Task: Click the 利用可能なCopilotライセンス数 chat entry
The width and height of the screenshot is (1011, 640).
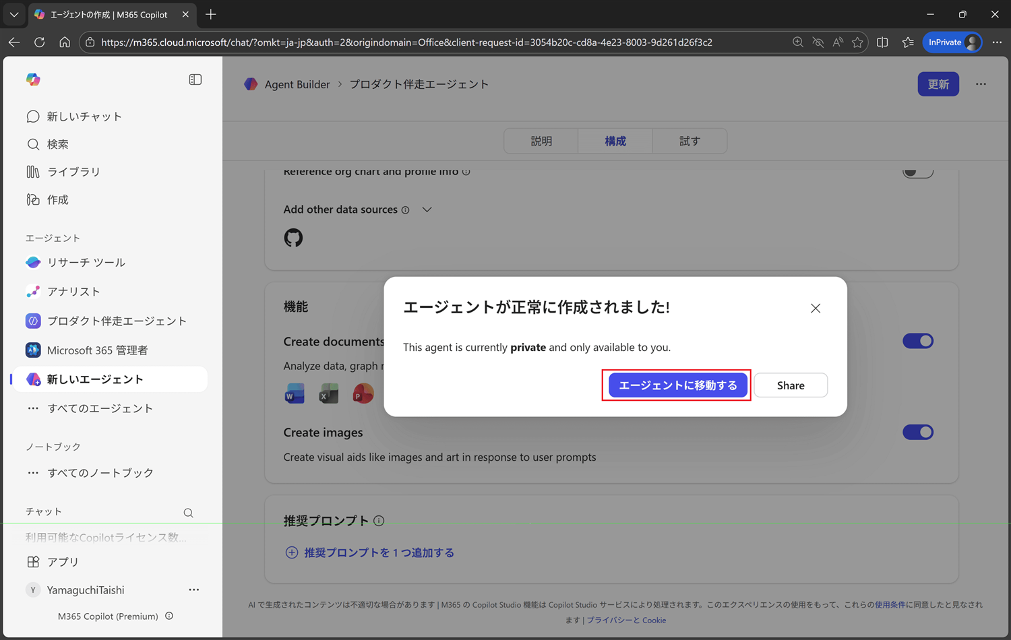Action: click(x=106, y=537)
